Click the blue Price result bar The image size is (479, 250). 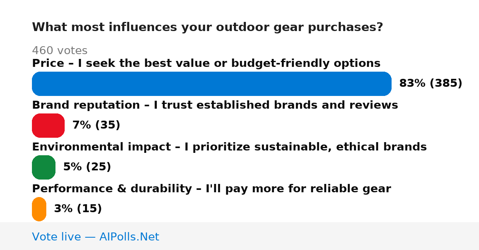(x=212, y=84)
